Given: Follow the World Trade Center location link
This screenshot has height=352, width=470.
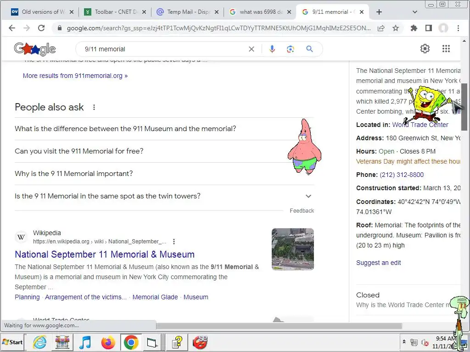Looking at the screenshot, I should click(420, 125).
